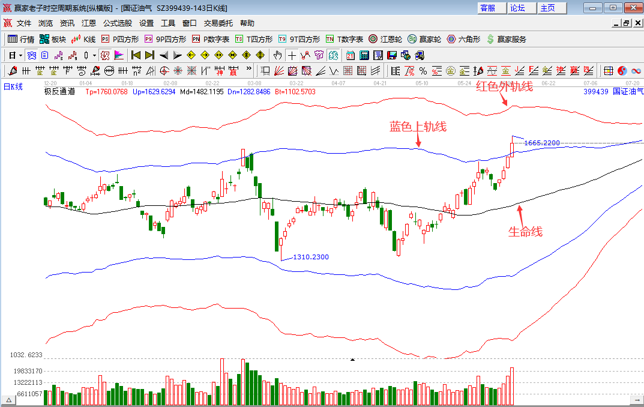Viewport: 644px width, 407px height.
Task: Open the 工具 menu
Action: coord(167,23)
